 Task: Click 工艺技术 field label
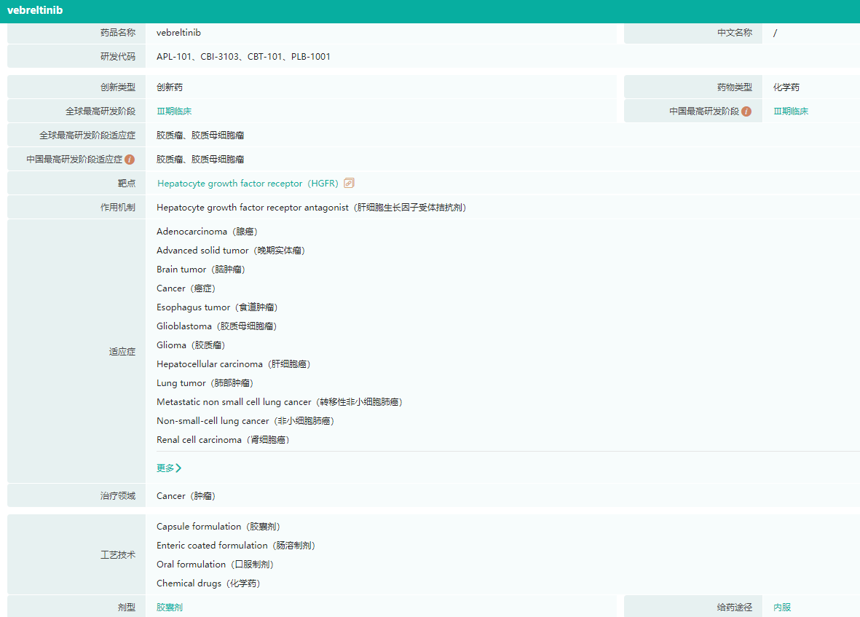(118, 555)
